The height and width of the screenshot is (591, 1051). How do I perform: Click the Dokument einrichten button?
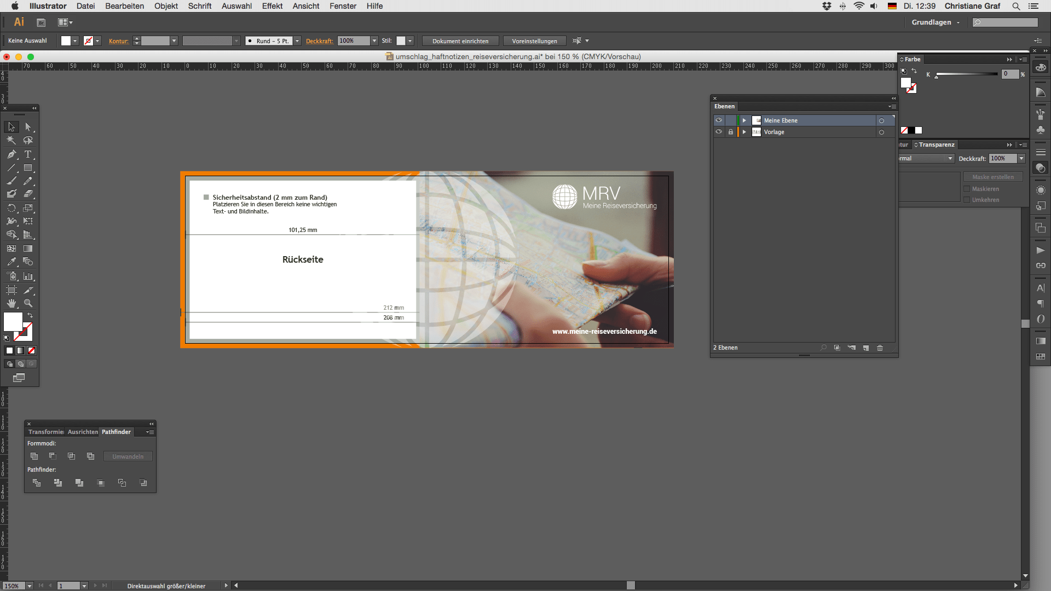[x=460, y=41]
